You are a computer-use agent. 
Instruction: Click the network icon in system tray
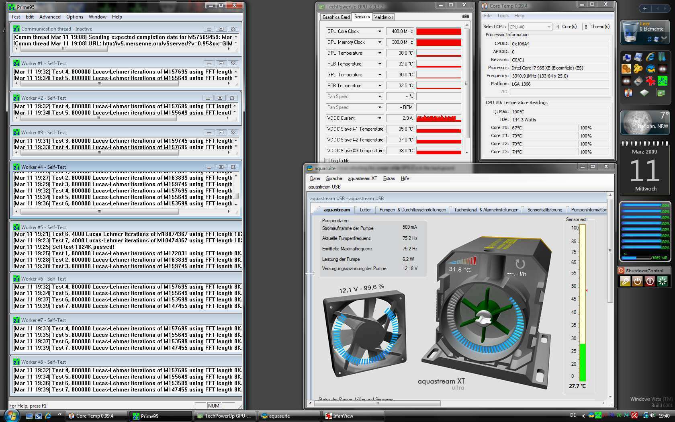pos(646,416)
